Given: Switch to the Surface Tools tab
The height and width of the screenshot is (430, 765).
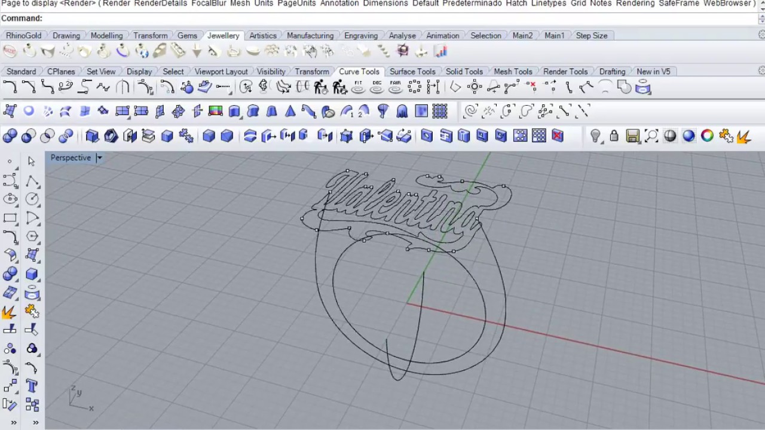Looking at the screenshot, I should [x=412, y=71].
